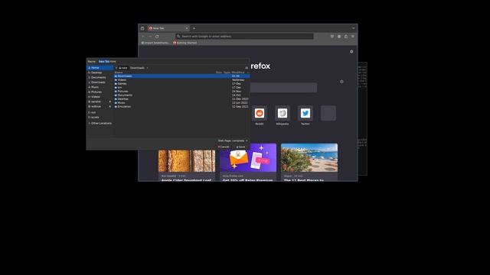The height and width of the screenshot is (275, 490).
Task: Open the Apple Cider Doughnut Loaf story card
Action: pyautogui.click(x=187, y=165)
